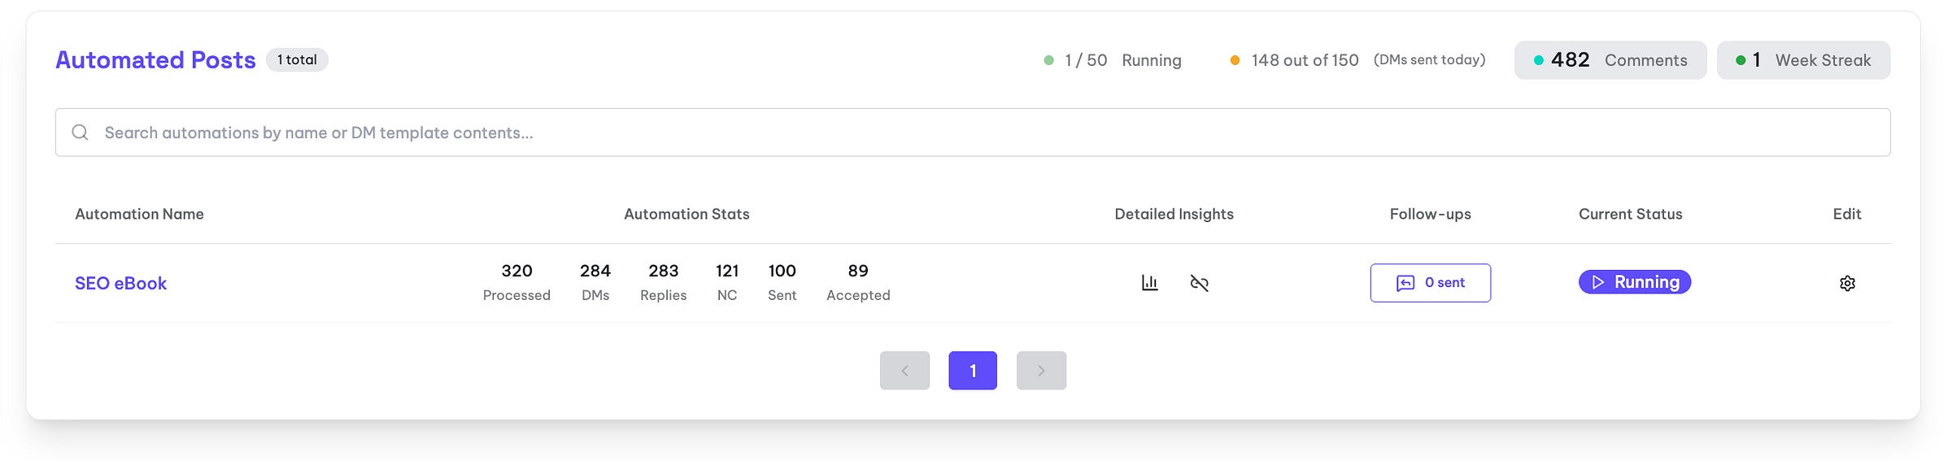Click the magnifier icon in the search bar

pyautogui.click(x=80, y=133)
